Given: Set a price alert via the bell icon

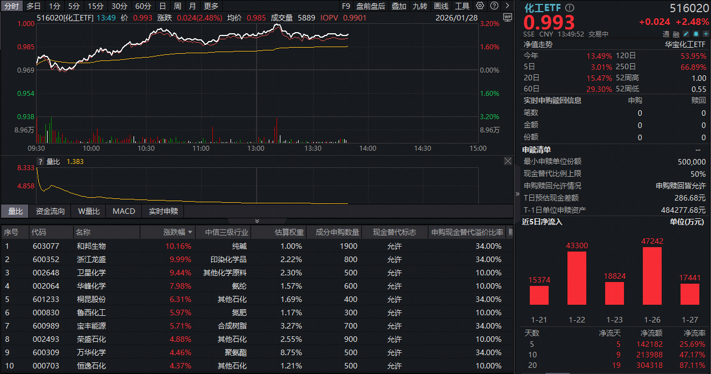Looking at the screenshot, I should point(695,34).
